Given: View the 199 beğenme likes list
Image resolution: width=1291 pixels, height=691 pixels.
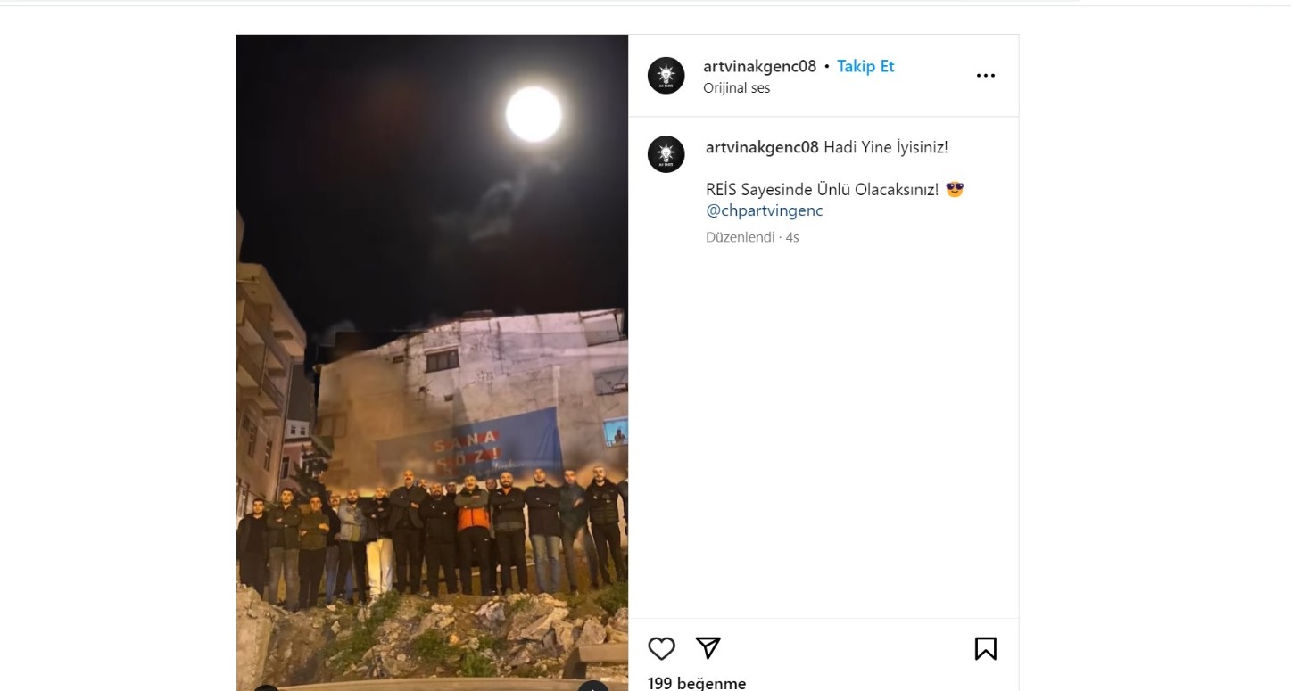Looking at the screenshot, I should point(697,682).
